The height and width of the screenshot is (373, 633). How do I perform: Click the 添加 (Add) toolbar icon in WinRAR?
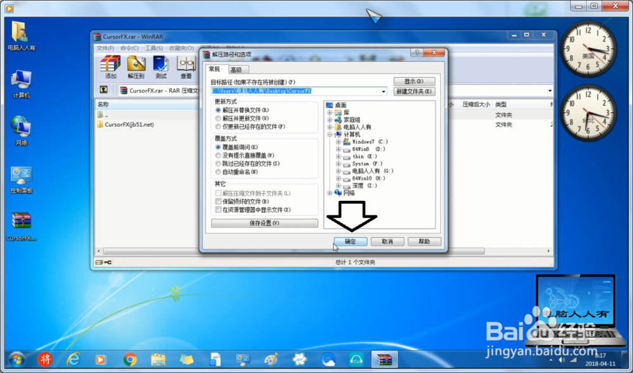point(111,67)
